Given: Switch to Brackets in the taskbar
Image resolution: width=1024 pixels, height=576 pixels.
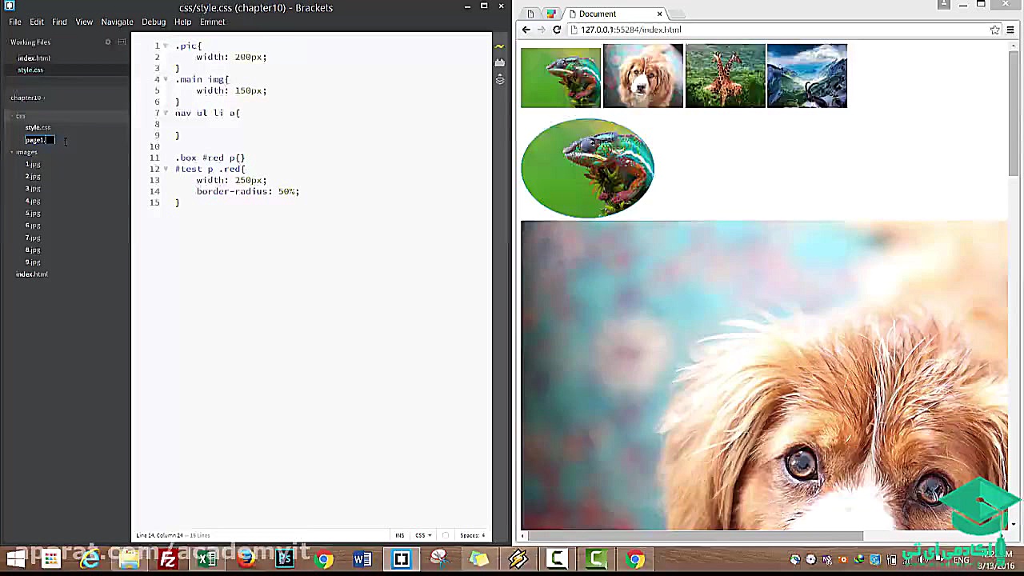Looking at the screenshot, I should [x=402, y=558].
